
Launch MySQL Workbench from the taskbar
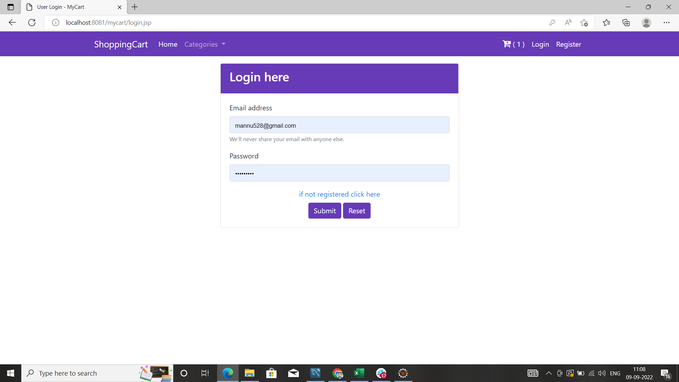pos(315,373)
